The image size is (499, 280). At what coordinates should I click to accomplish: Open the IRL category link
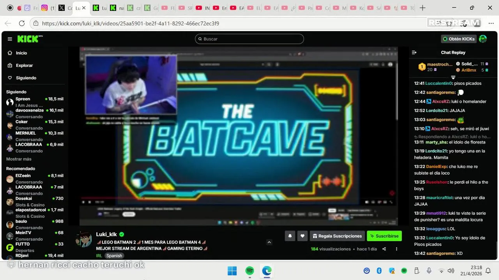point(99,255)
